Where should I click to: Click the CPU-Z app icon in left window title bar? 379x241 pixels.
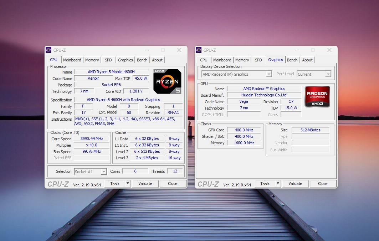(x=48, y=50)
